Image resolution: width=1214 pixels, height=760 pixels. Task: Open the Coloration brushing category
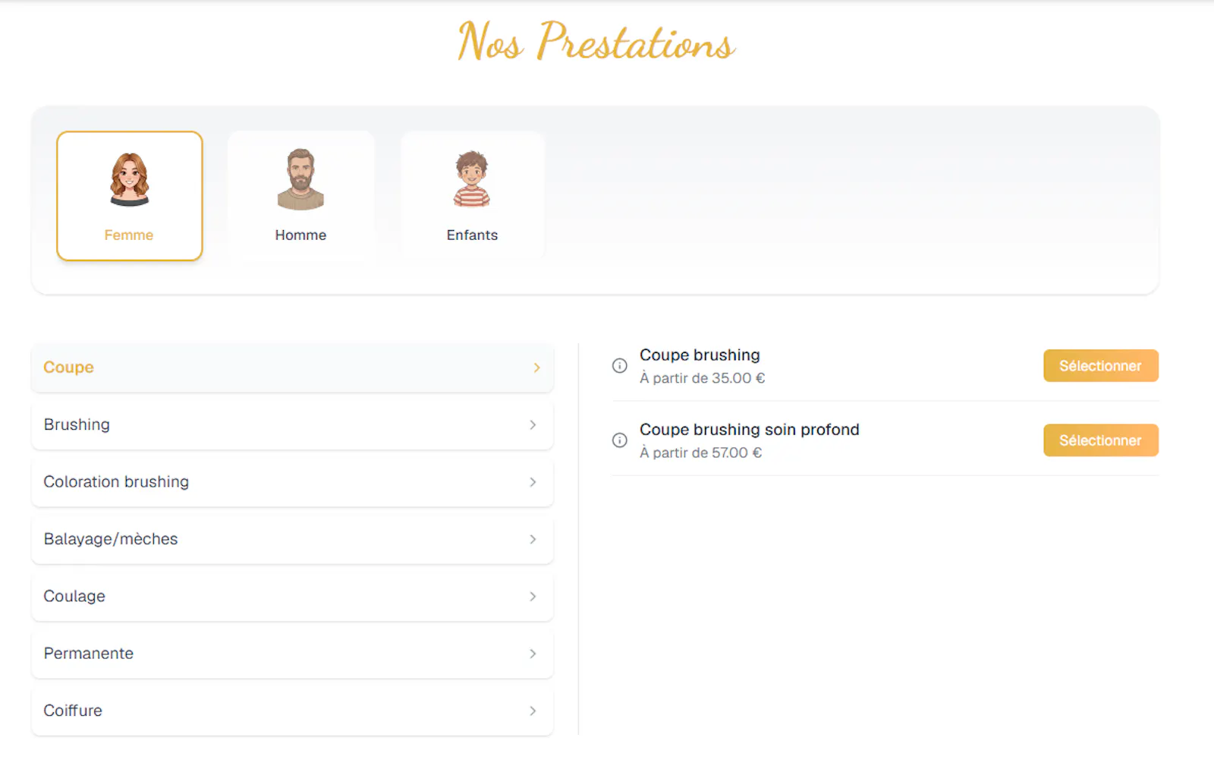(x=292, y=482)
